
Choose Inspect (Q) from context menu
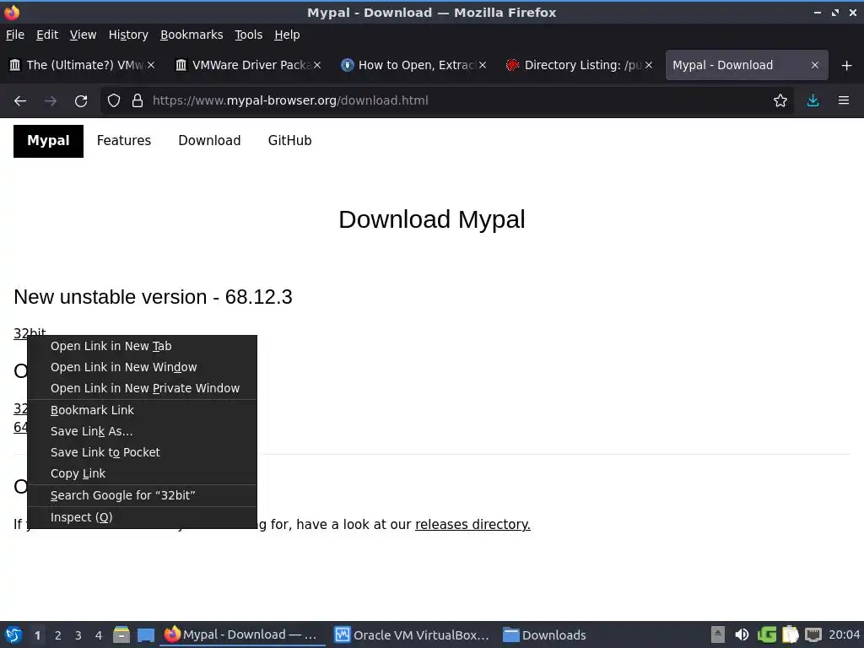tap(142, 517)
